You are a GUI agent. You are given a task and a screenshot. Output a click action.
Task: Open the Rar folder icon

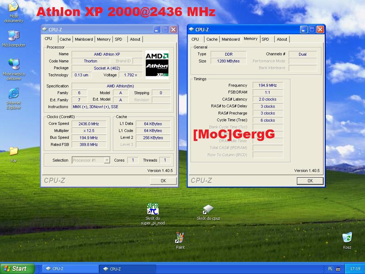click(14, 155)
